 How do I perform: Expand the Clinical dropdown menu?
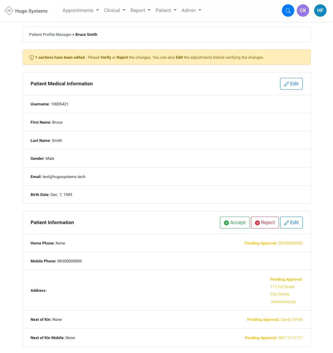click(x=114, y=11)
